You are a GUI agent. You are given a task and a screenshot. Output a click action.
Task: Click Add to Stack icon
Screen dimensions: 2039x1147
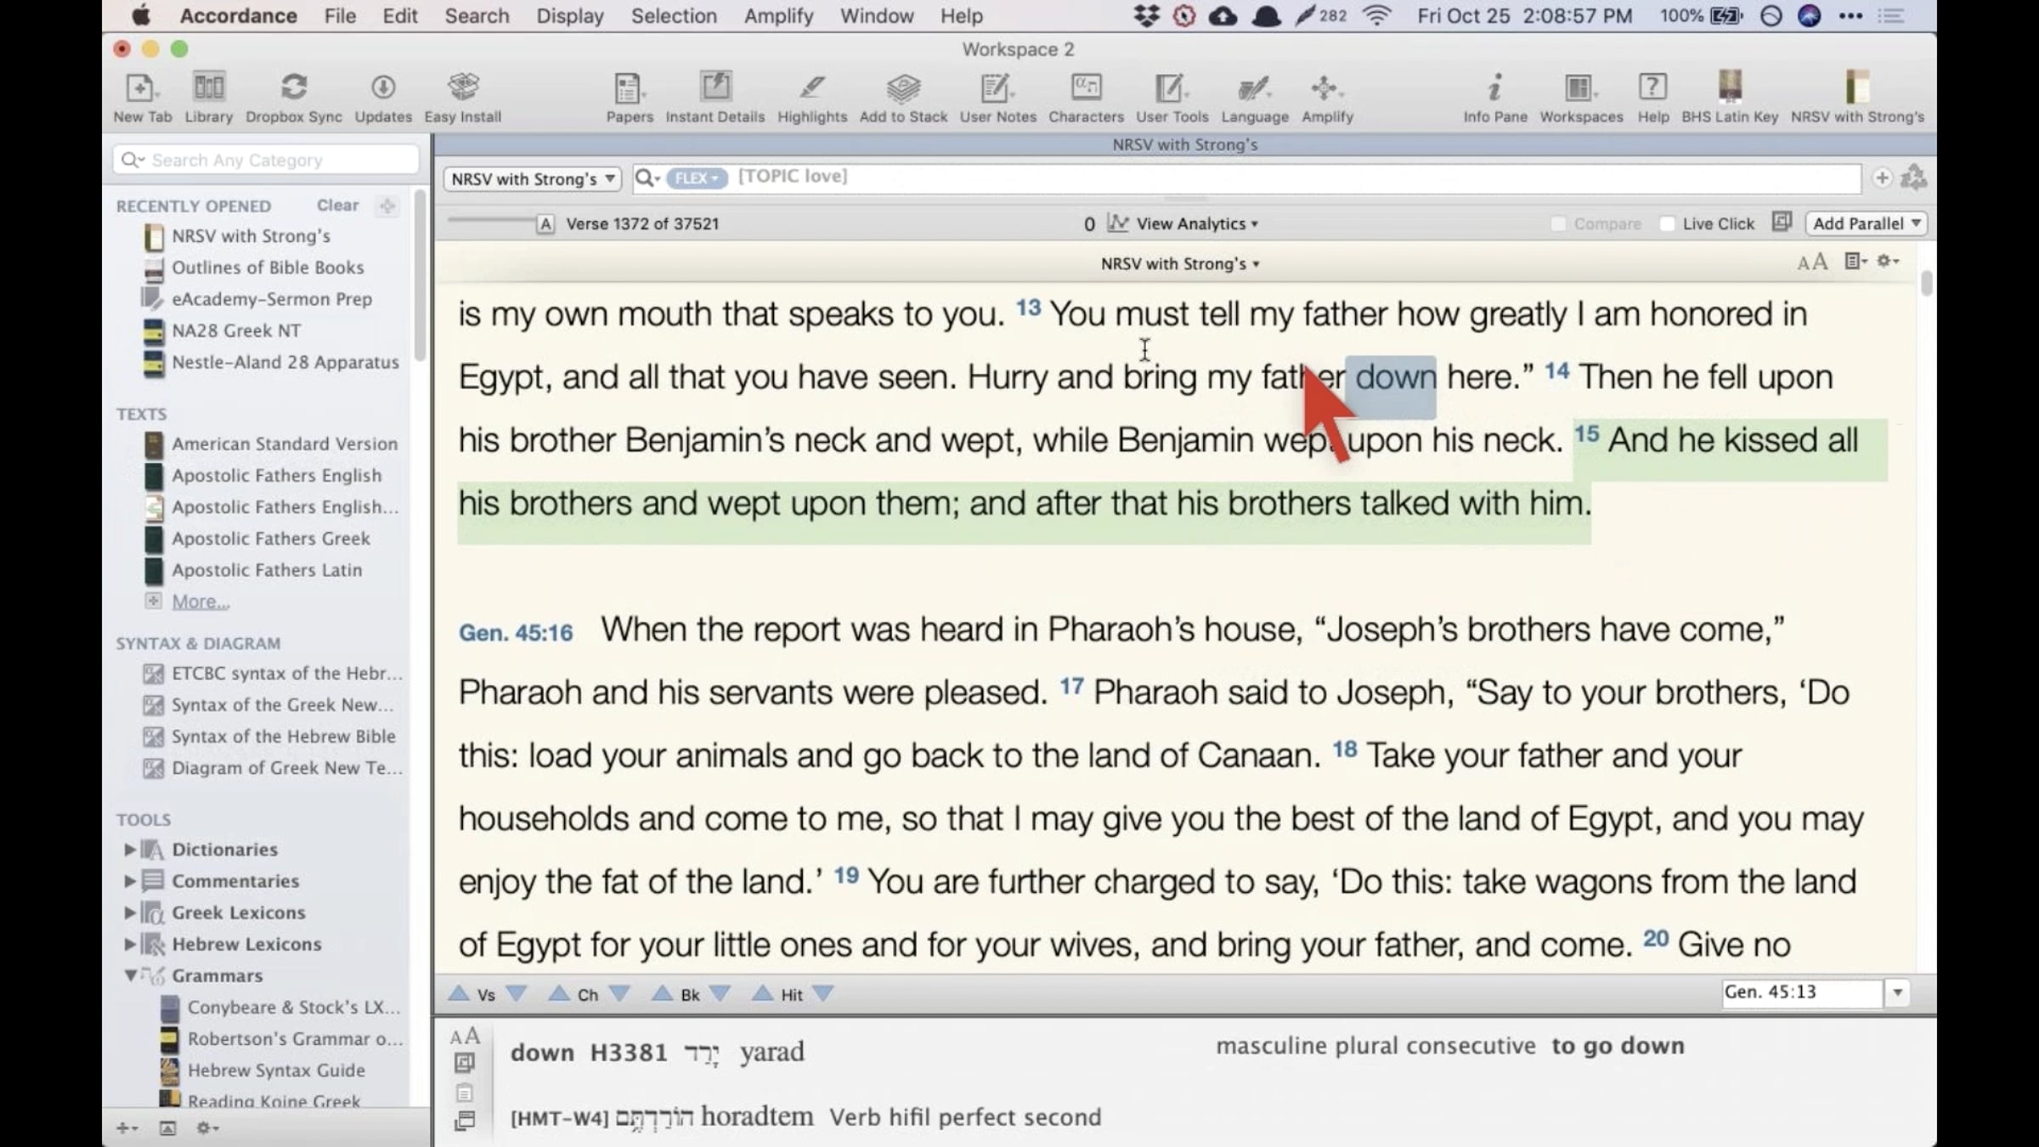pyautogui.click(x=902, y=88)
